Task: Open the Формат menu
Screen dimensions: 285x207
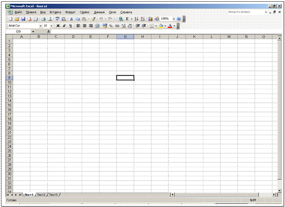Action: (70, 12)
